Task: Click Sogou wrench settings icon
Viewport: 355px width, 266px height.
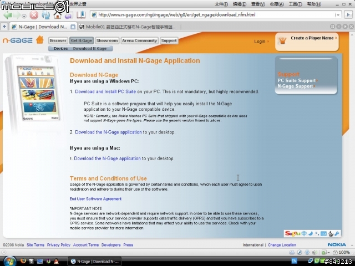Action: point(337,234)
